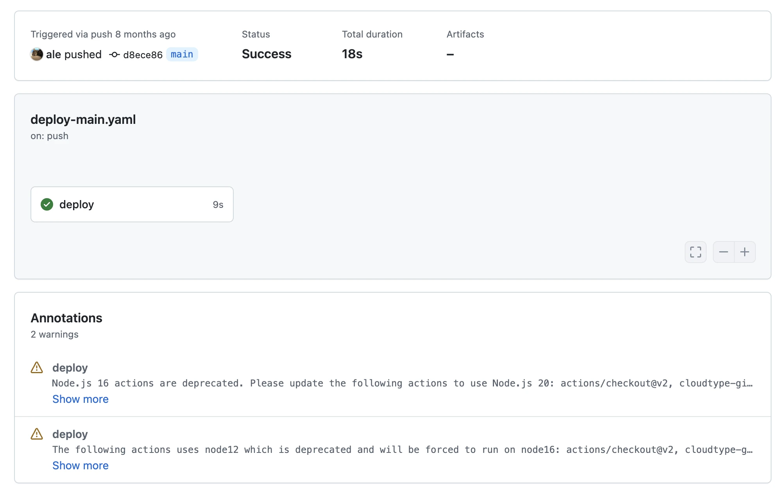Show more details for the checkout@v2 annotation
Screen dimensions: 784x490
pos(80,399)
